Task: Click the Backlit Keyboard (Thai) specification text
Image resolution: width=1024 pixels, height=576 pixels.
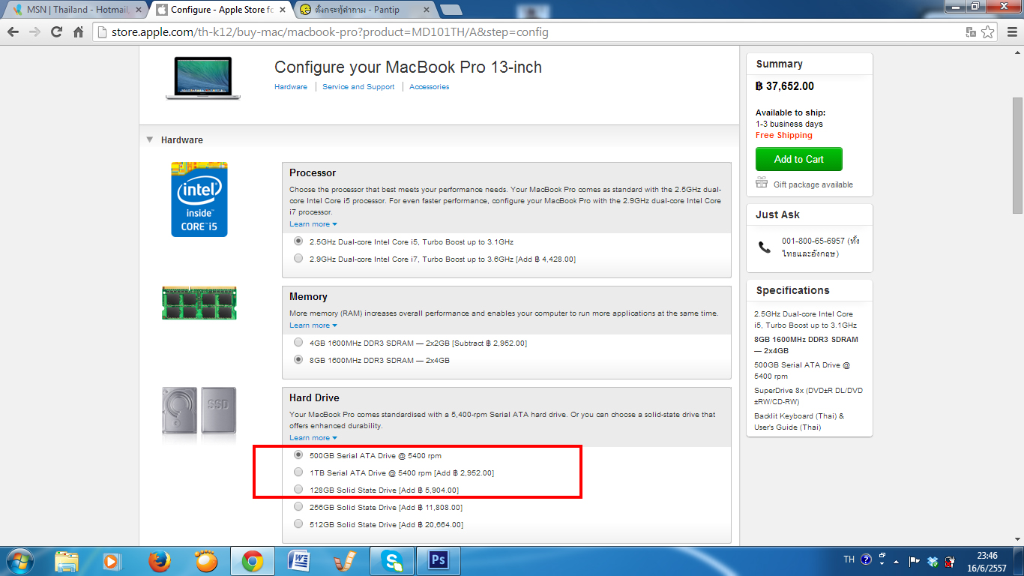Action: [x=799, y=421]
